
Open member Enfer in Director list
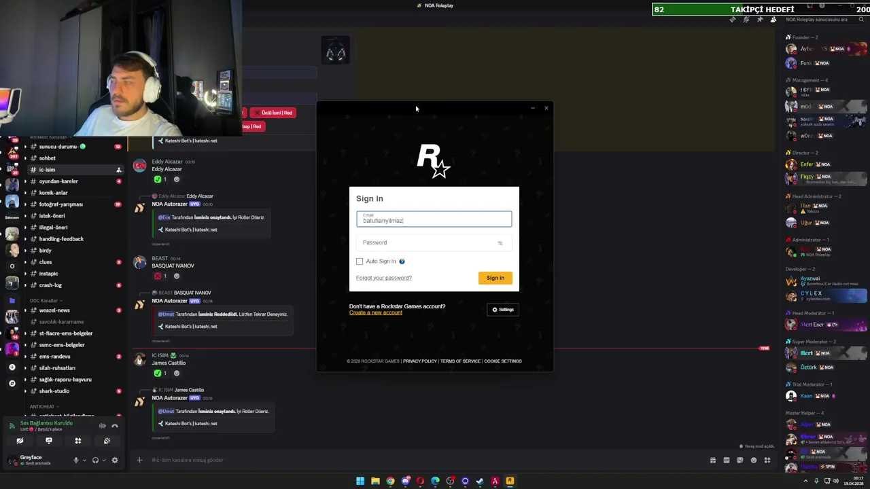825,164
